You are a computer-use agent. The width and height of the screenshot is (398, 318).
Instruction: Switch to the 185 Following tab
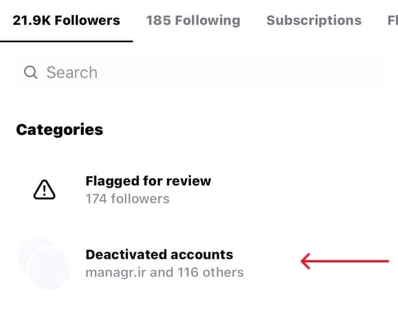coord(193,20)
